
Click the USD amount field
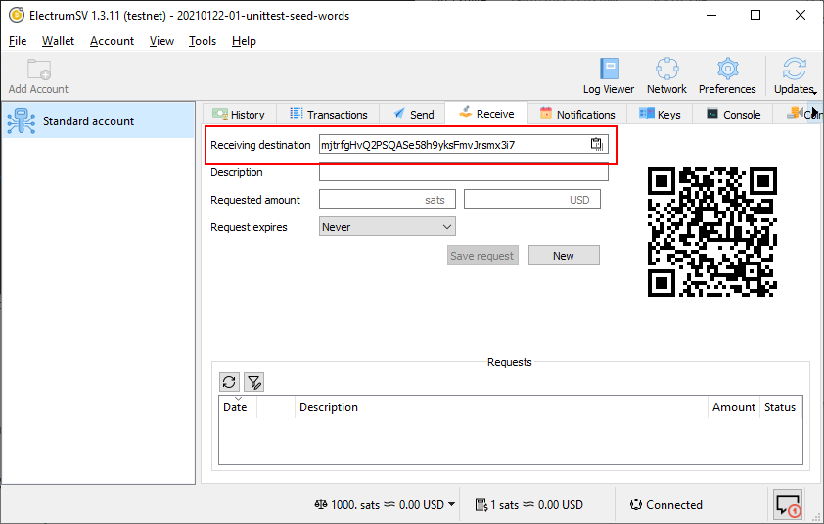pos(531,200)
